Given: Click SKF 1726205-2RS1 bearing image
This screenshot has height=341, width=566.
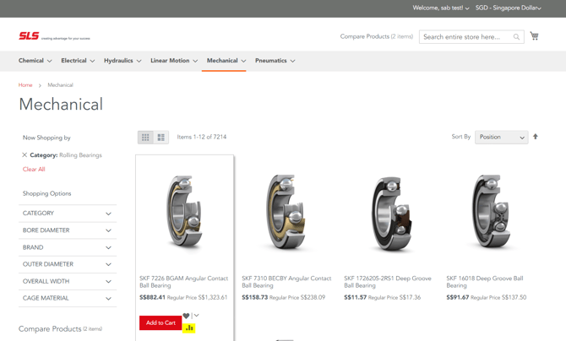Looking at the screenshot, I should pos(390,214).
